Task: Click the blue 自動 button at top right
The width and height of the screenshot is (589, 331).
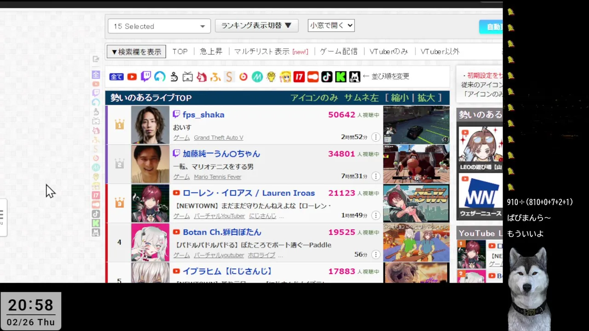Action: coord(491,27)
